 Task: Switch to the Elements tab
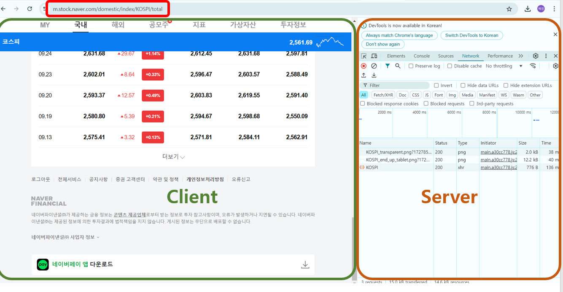(x=396, y=56)
